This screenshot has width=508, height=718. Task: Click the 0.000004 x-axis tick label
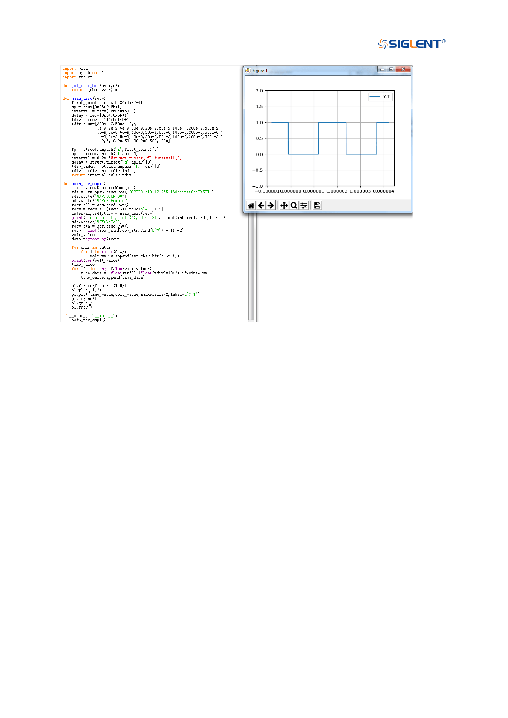(384, 191)
